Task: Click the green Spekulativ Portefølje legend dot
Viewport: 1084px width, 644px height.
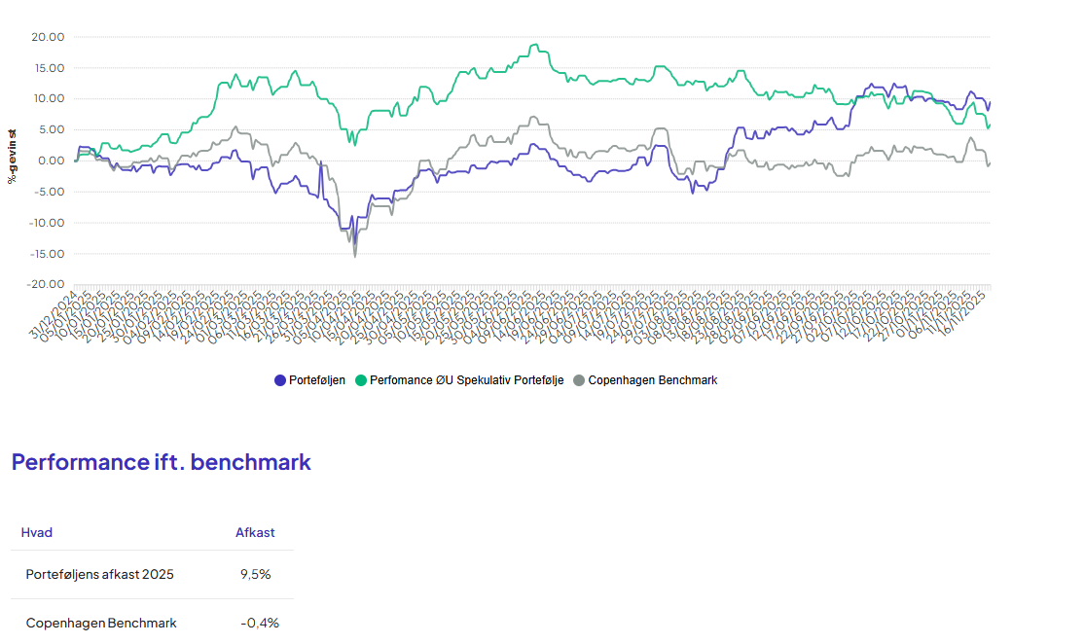Action: [x=361, y=380]
